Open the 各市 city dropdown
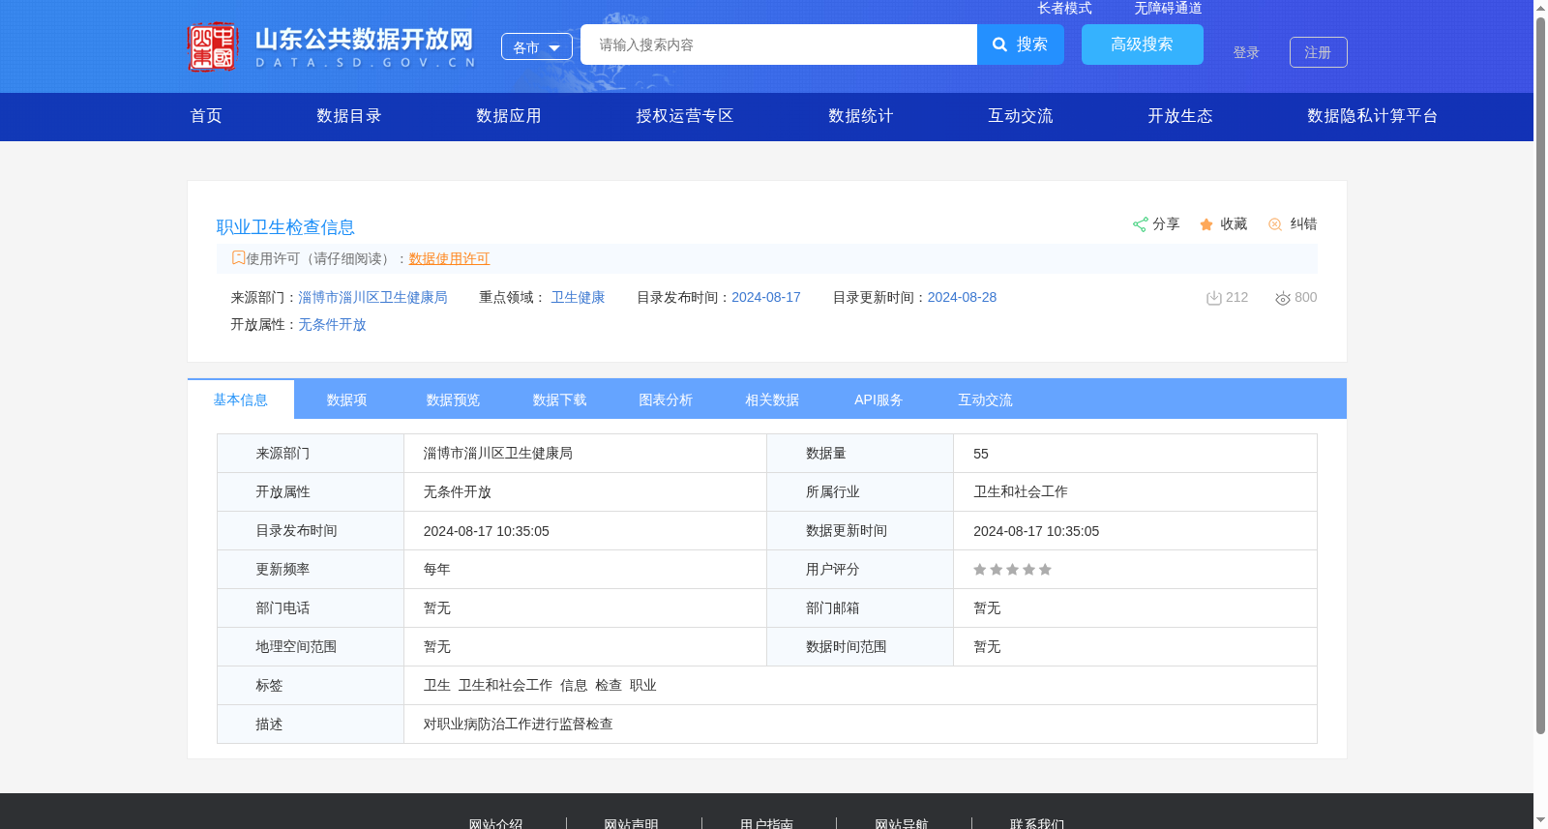Viewport: 1548px width, 829px height. (537, 46)
